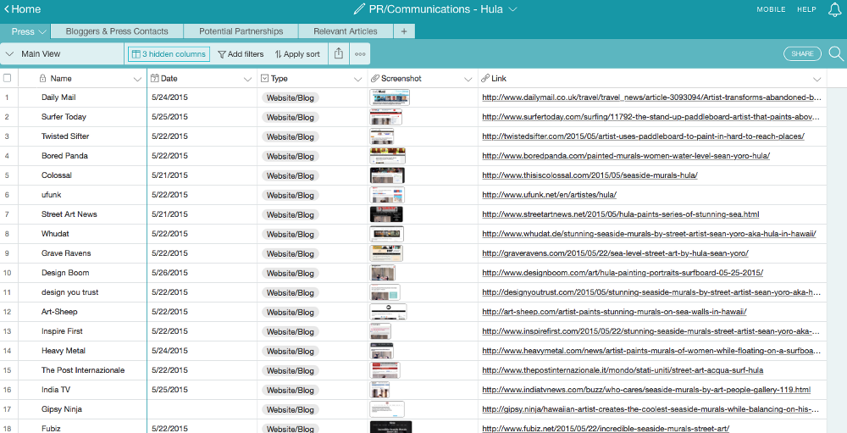Image resolution: width=847 pixels, height=433 pixels.
Task: Click the link icon in Link header
Action: tap(485, 79)
